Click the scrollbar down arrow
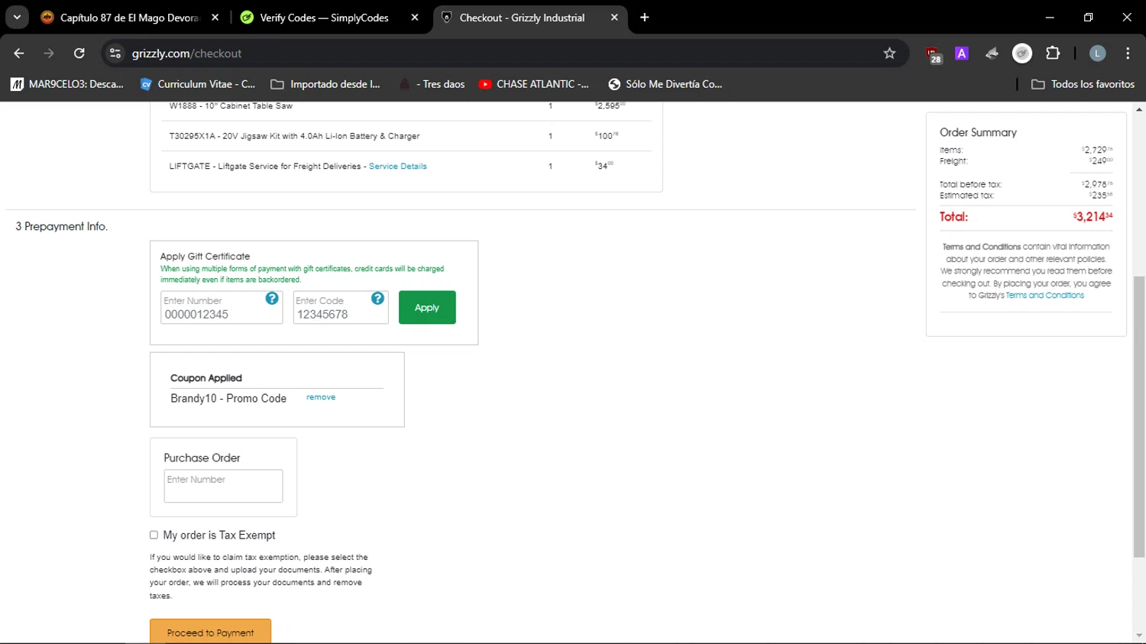This screenshot has height=644, width=1146. point(1139,636)
